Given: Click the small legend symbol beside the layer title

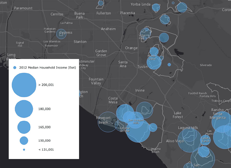Looking at the screenshot, I should (x=15, y=67).
